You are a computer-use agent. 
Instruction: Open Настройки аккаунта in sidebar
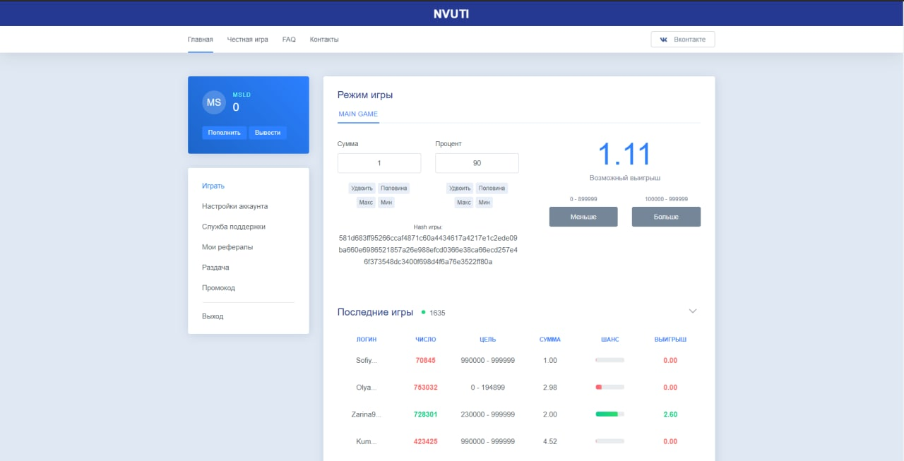234,206
